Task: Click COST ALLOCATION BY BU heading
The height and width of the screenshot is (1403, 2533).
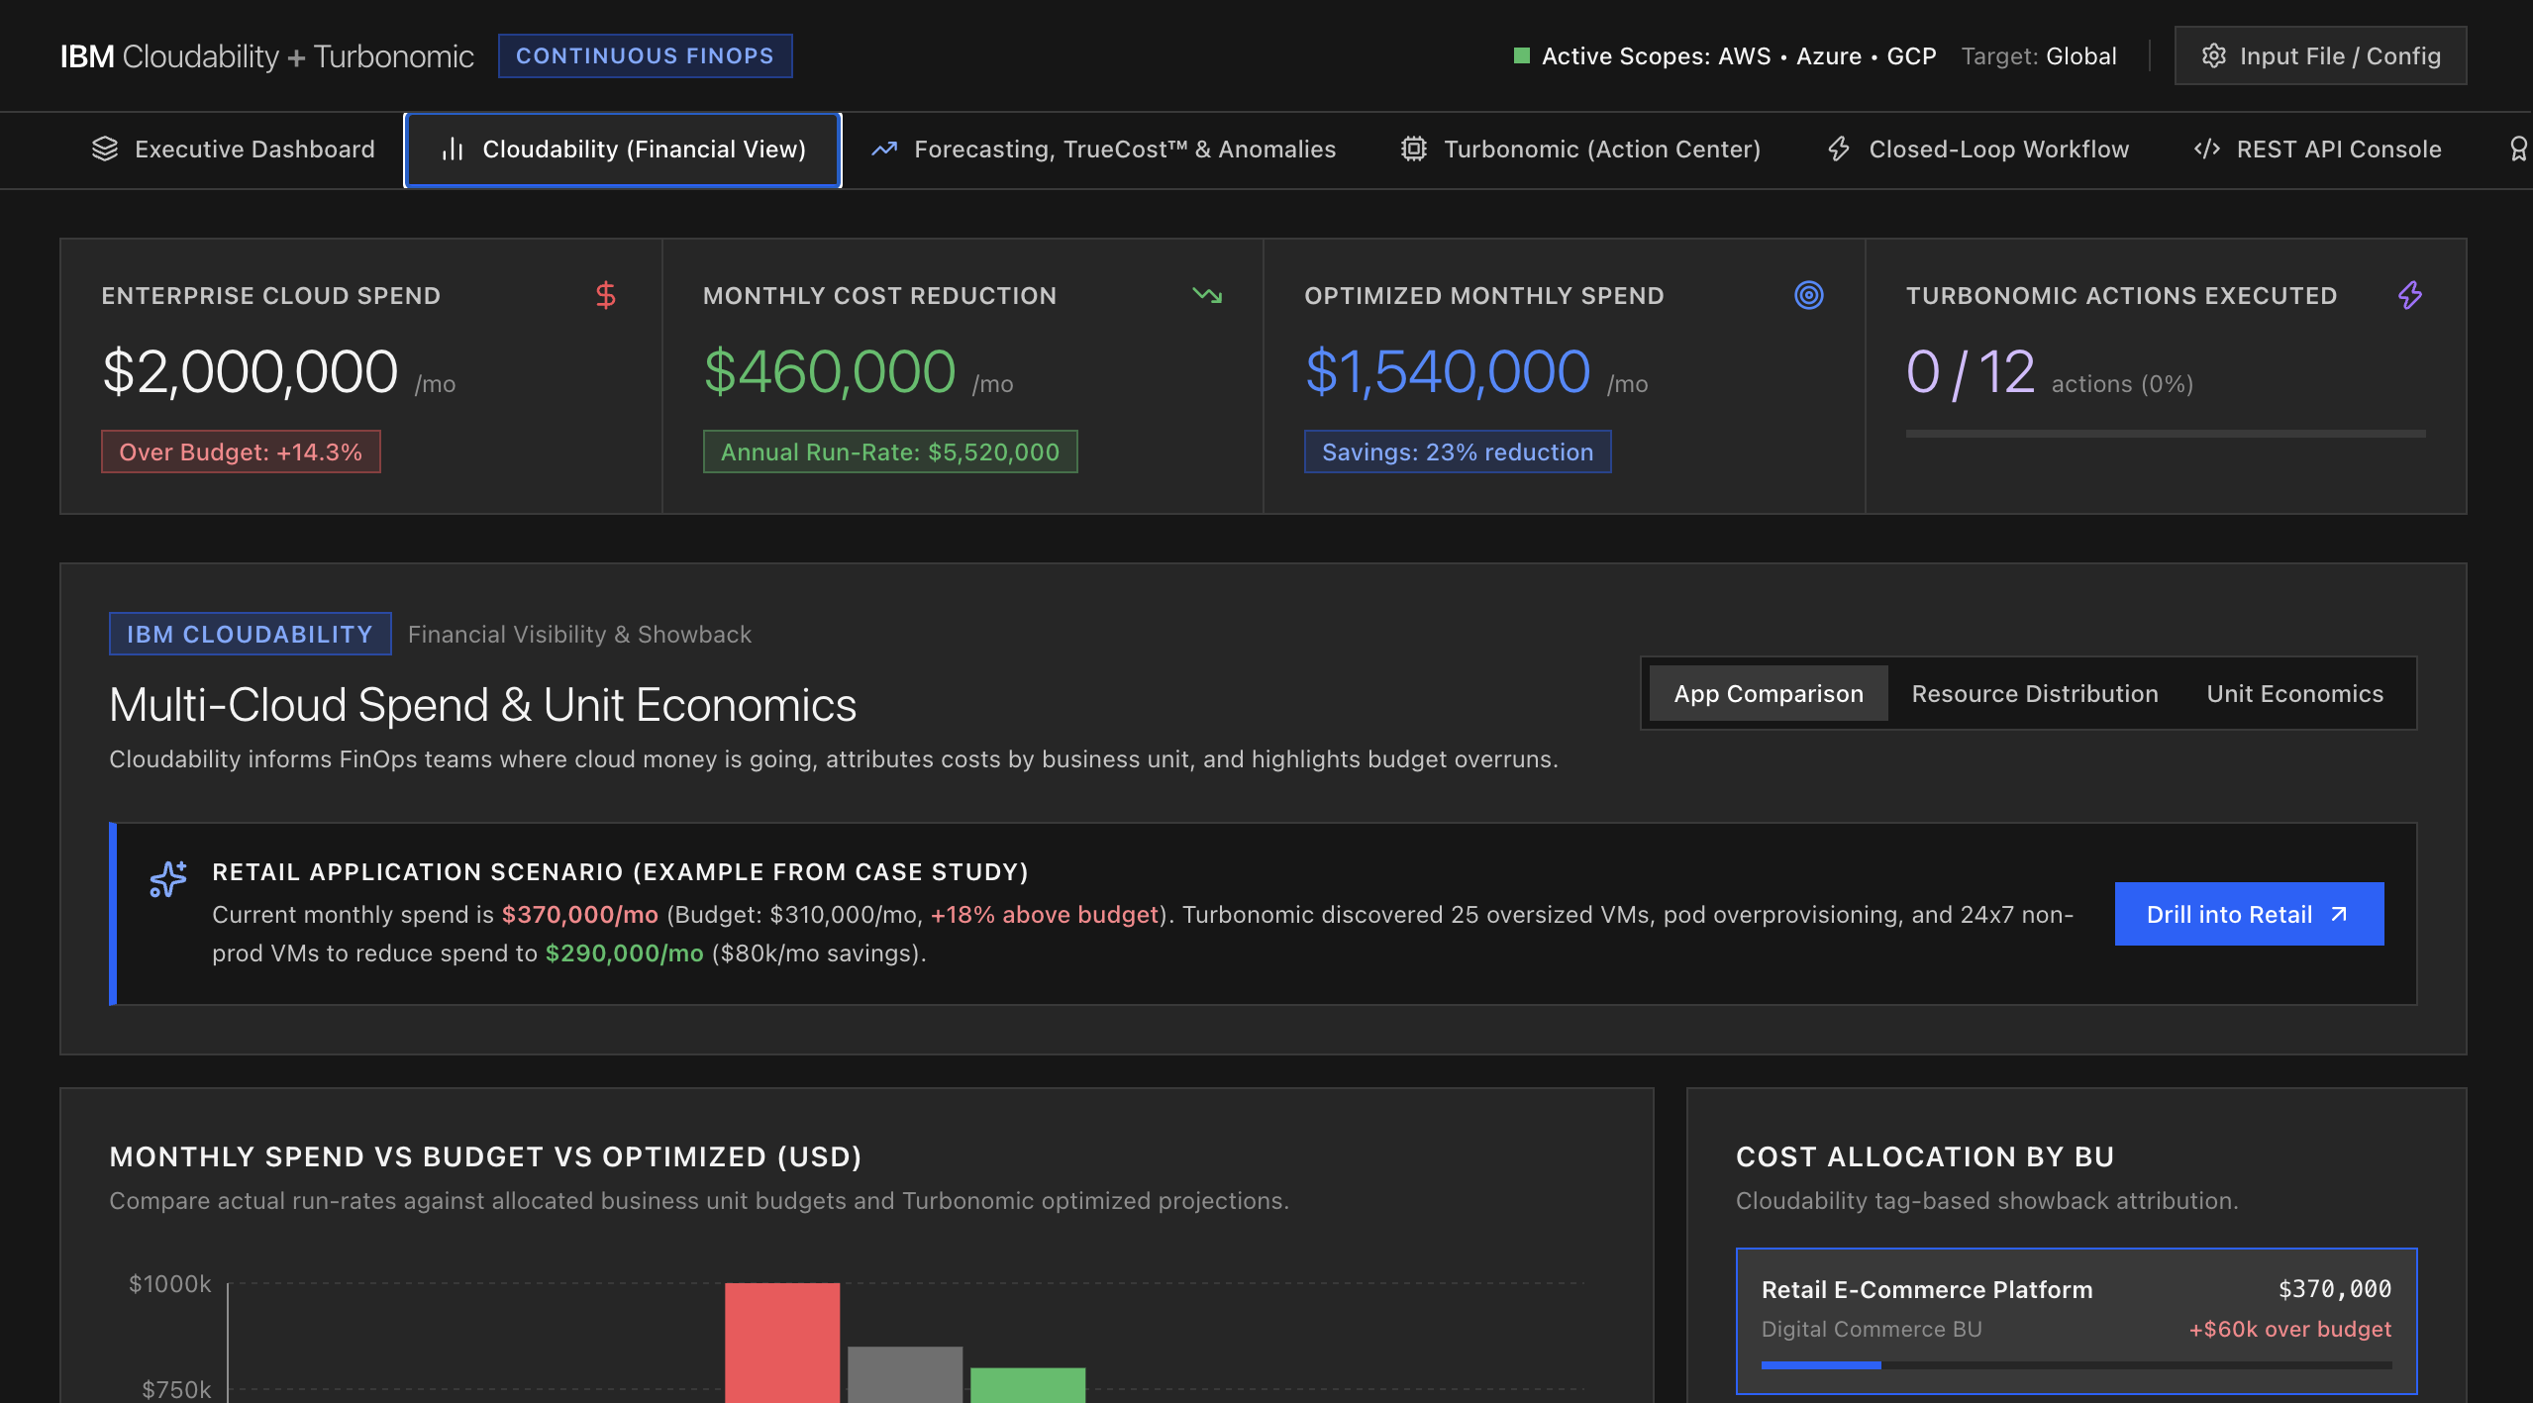Action: point(1925,1156)
